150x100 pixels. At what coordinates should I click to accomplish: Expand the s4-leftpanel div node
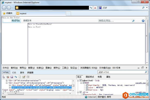pos(10,85)
